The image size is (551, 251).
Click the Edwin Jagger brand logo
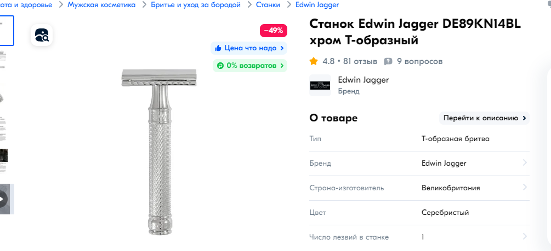click(320, 85)
